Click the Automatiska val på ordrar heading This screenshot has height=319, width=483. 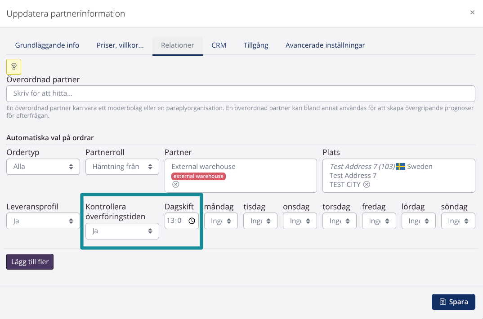point(50,138)
